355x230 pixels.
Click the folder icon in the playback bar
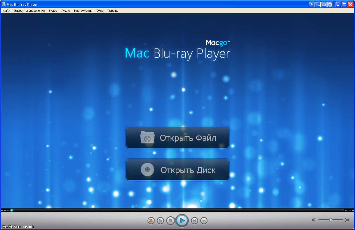pos(160,221)
